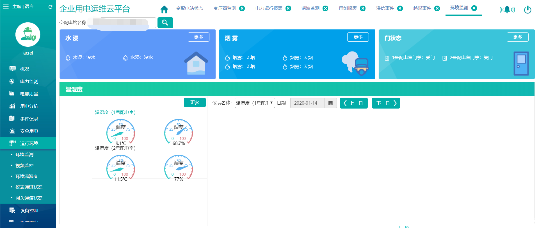The width and height of the screenshot is (539, 228).
Task: Expand the 安全用电 sidebar menu
Action: click(28, 131)
